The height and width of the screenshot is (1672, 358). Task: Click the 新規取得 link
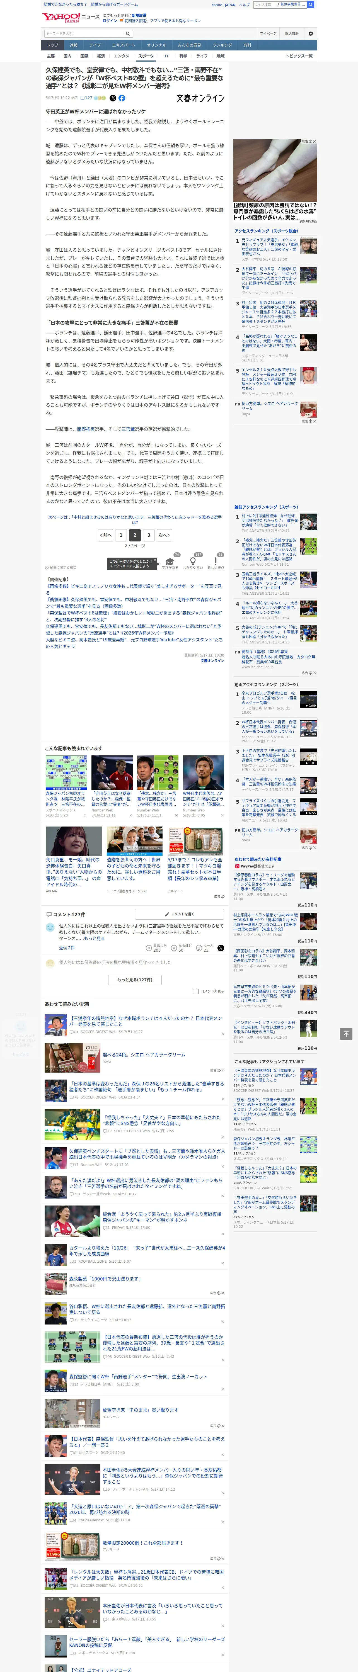pos(139,15)
